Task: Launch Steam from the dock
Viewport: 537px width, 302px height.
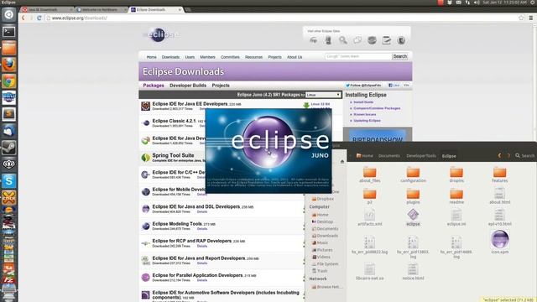Action: (9, 148)
